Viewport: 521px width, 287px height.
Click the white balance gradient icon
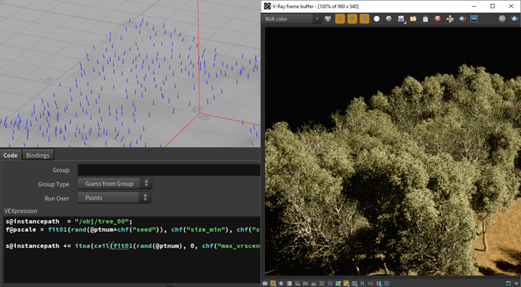point(289,283)
